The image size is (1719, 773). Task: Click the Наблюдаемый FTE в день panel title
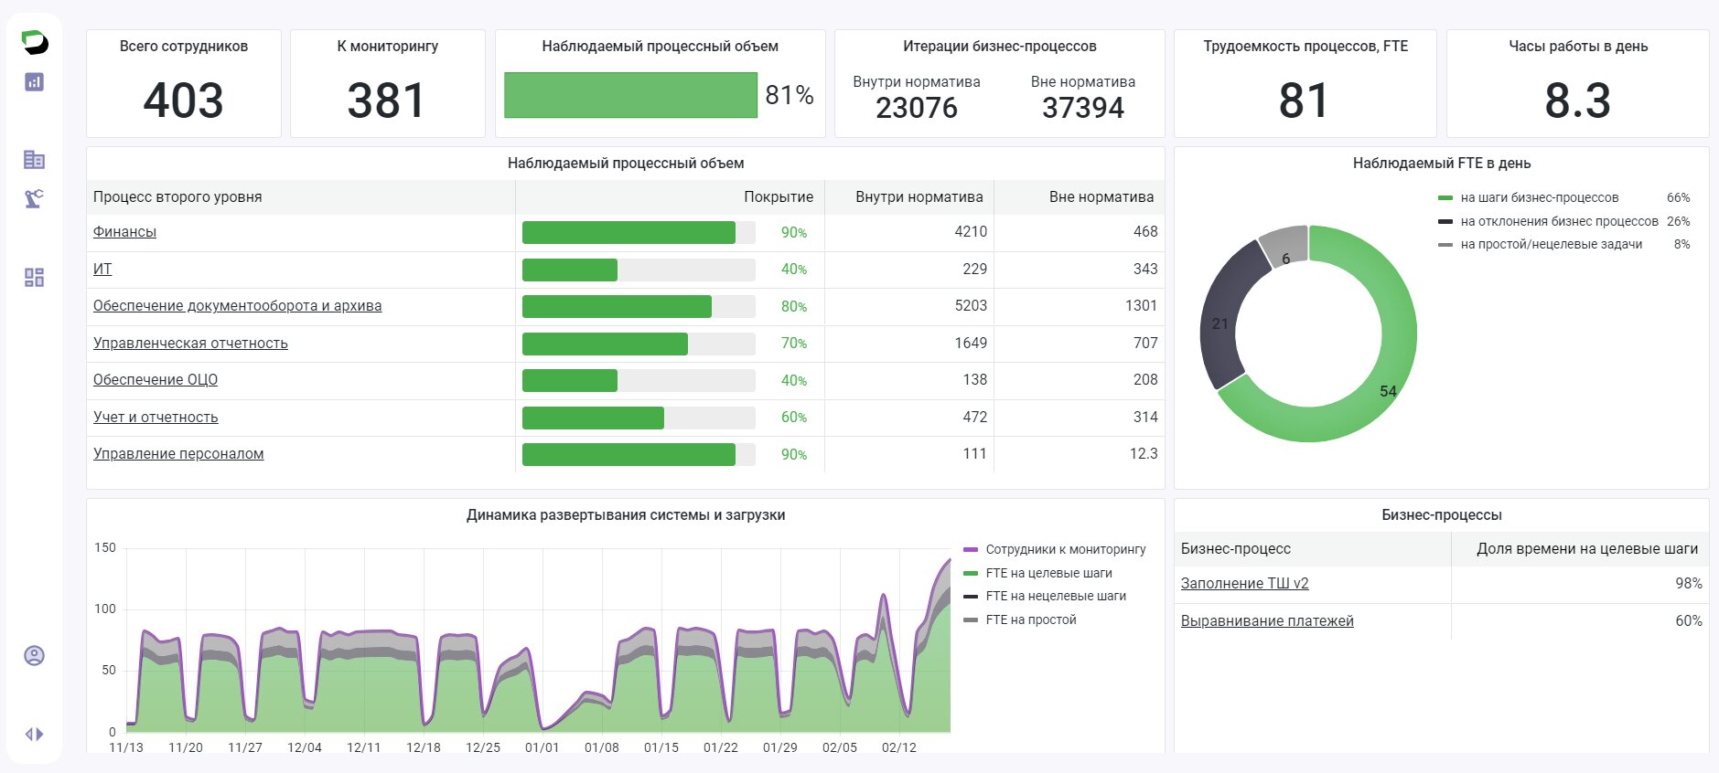1442,163
